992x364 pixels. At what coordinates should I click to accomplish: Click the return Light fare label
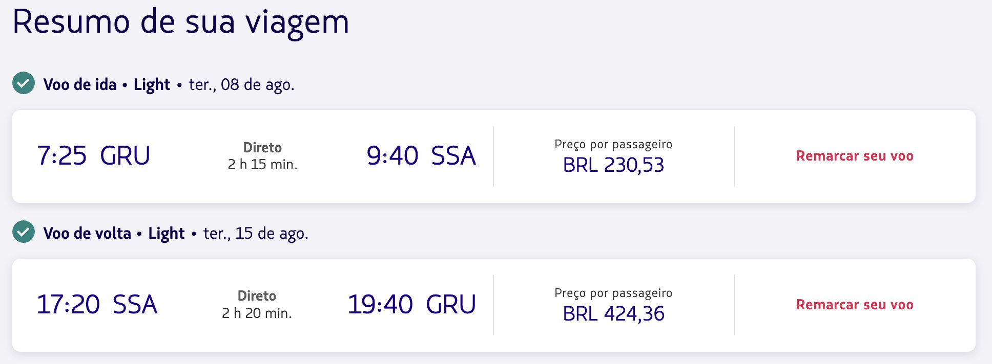[x=167, y=233]
